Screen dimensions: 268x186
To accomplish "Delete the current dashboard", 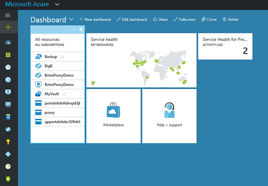I will coord(231,19).
